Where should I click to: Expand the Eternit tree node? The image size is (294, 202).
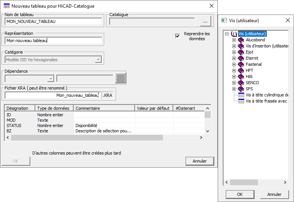tap(234, 58)
